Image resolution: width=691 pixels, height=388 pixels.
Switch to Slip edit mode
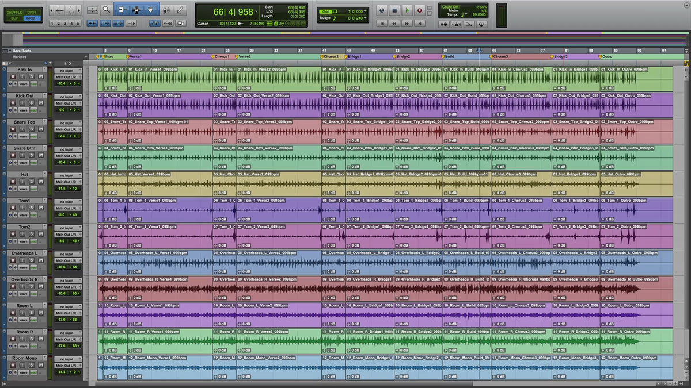pos(14,18)
